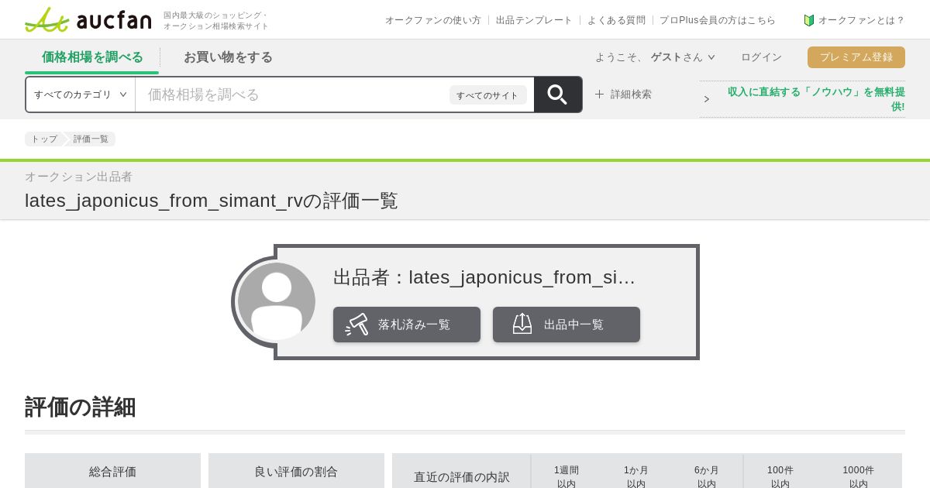Viewport: 930px width, 488px height.
Task: Click the 出品者：lates_japonicus seller name
Action: click(484, 277)
